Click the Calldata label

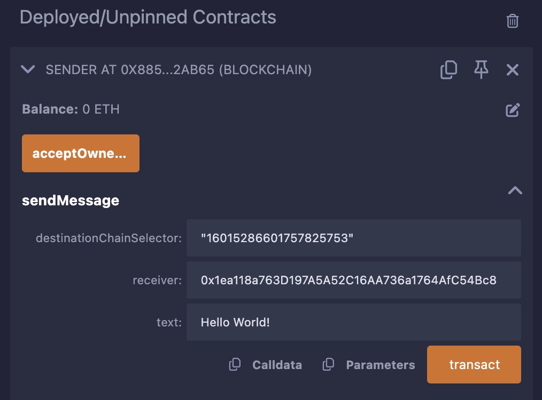tap(277, 365)
